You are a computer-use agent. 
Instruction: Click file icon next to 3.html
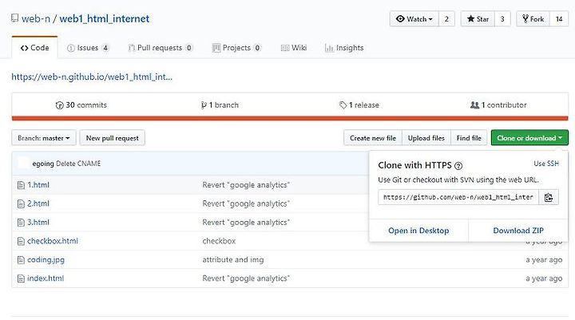21,223
